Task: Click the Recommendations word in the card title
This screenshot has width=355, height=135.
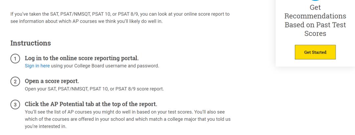Action: click(315, 16)
